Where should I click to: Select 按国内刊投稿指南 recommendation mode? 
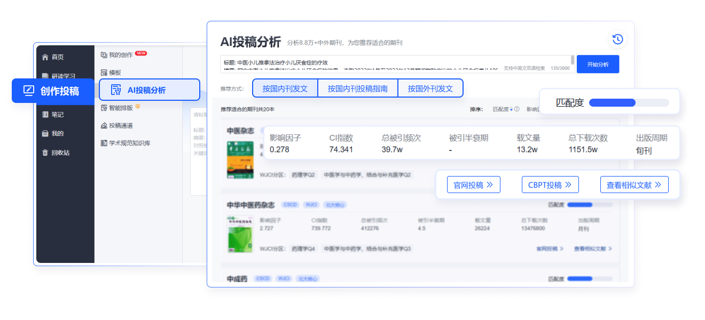click(x=358, y=89)
